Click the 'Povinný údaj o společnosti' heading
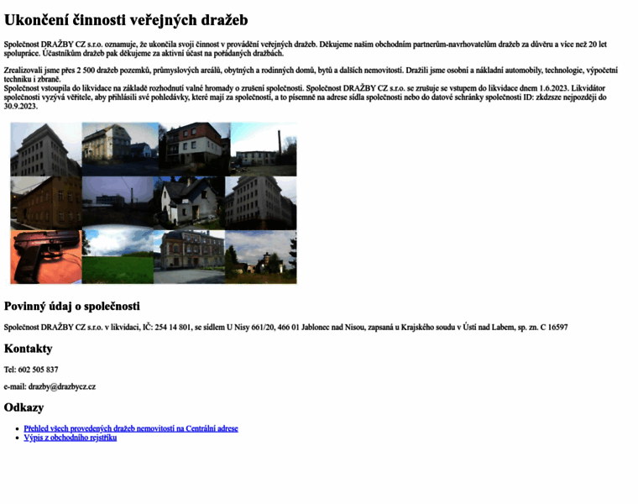The image size is (638, 504). 71,306
